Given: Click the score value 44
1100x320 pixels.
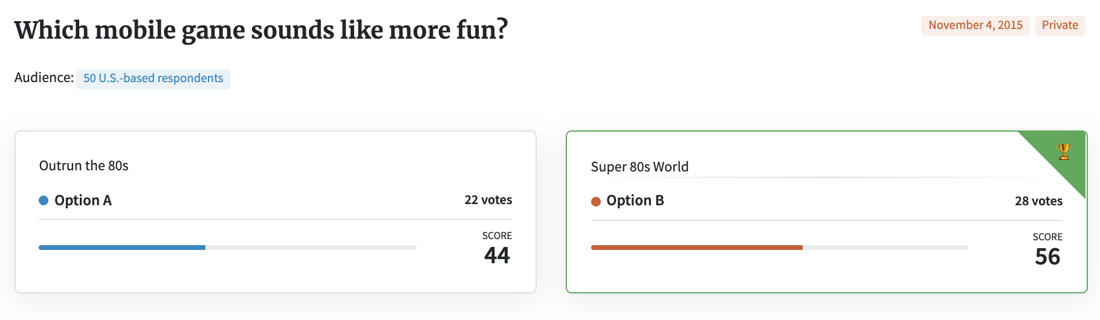Looking at the screenshot, I should tap(497, 255).
